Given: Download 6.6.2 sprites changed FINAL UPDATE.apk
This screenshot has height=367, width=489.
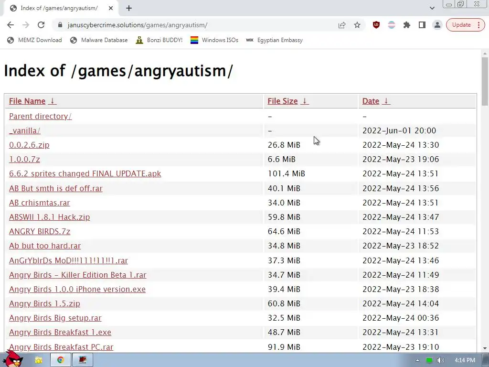Looking at the screenshot, I should (85, 173).
